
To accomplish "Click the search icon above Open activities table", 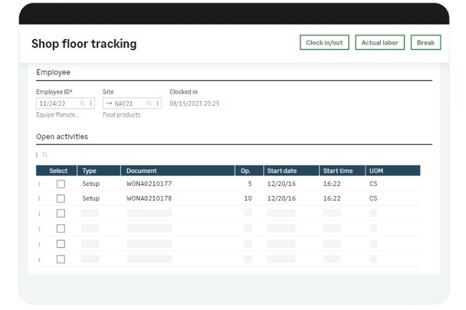I will [x=45, y=155].
